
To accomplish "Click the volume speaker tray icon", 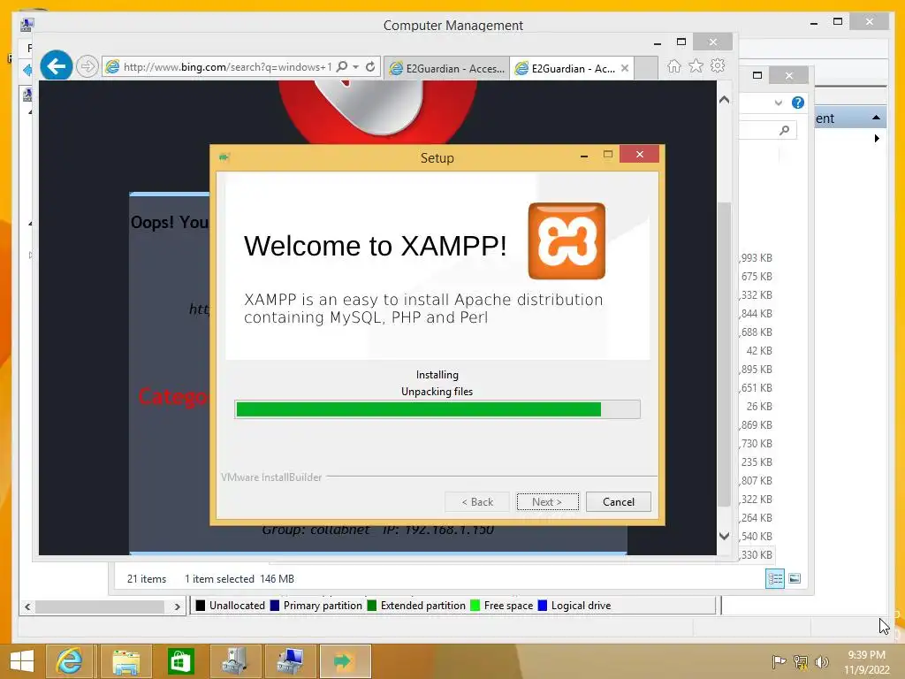I will (x=821, y=662).
